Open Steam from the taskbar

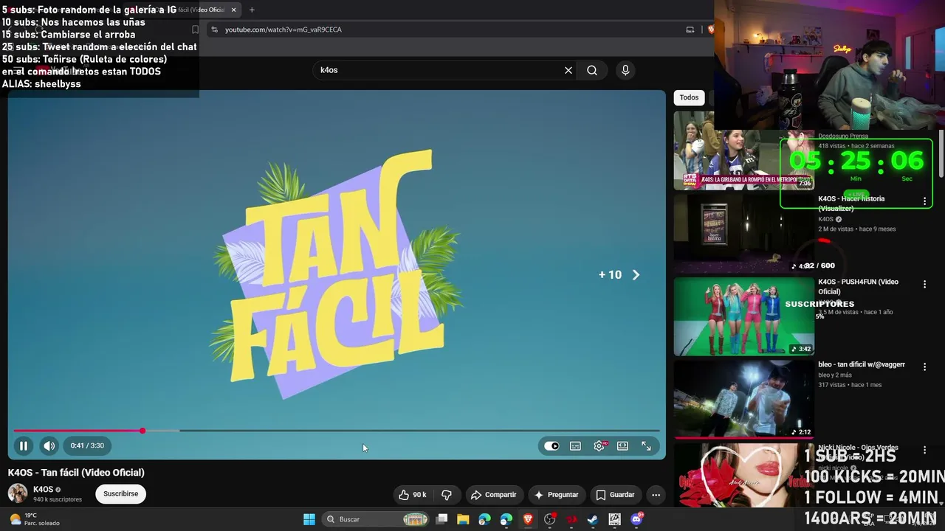coord(593,519)
